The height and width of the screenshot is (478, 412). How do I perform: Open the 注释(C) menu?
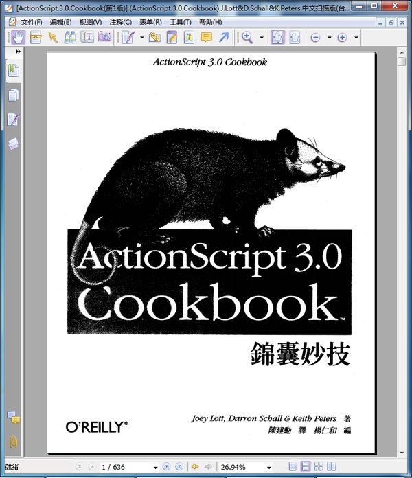click(x=120, y=22)
